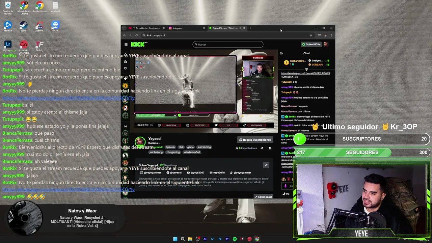Open @yeyecol Facebook link
The height and width of the screenshot is (243, 432).
(x=174, y=172)
